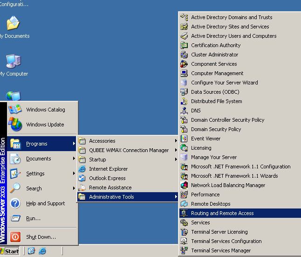
Task: Click the Domain Security Policy icon
Action: 184,129
